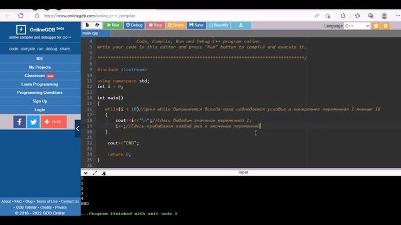Click the red plus share counter button

click(x=54, y=122)
